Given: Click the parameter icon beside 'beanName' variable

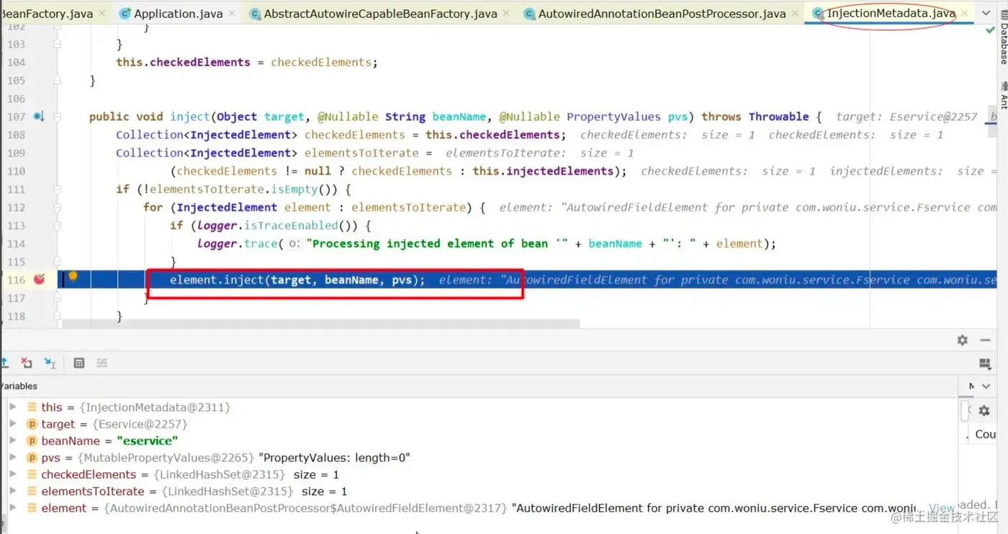Looking at the screenshot, I should point(32,440).
